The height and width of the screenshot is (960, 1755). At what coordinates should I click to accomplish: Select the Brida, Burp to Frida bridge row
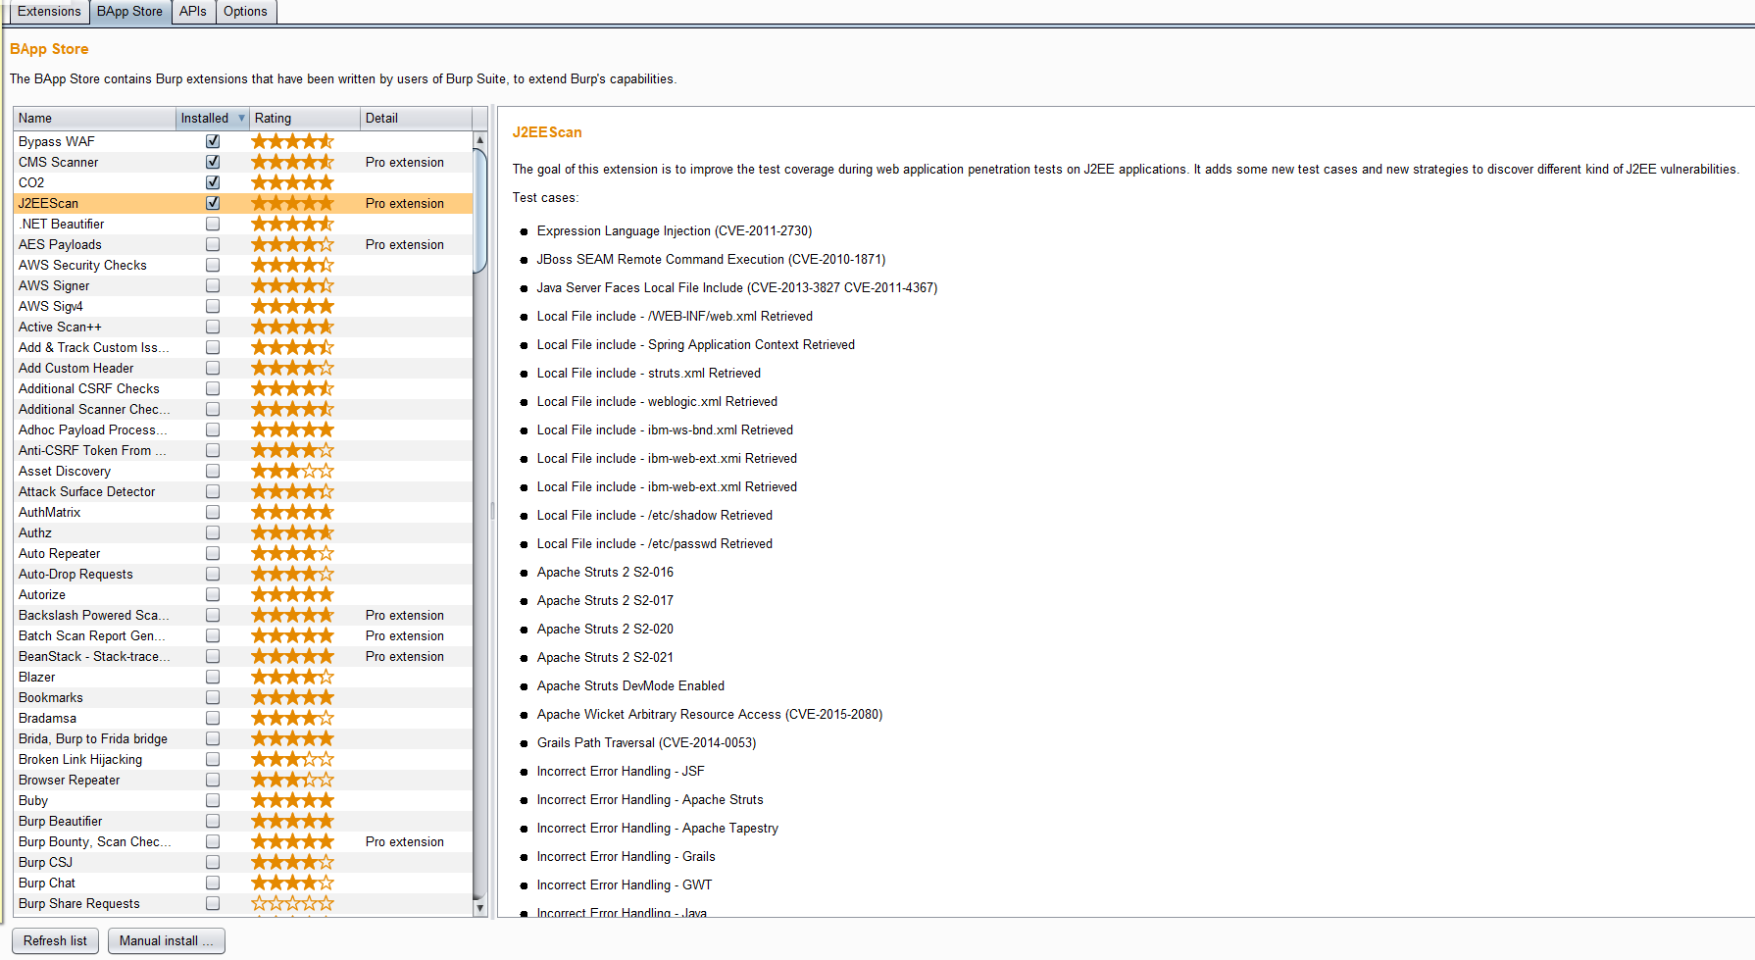click(243, 738)
